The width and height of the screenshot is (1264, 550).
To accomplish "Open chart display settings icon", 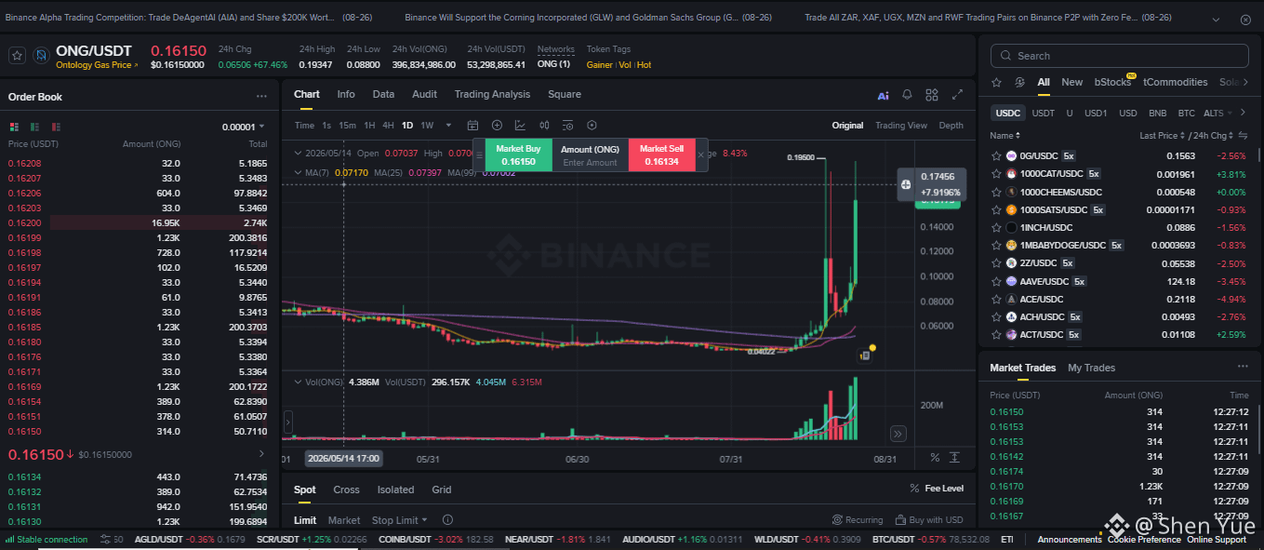I will tap(567, 126).
